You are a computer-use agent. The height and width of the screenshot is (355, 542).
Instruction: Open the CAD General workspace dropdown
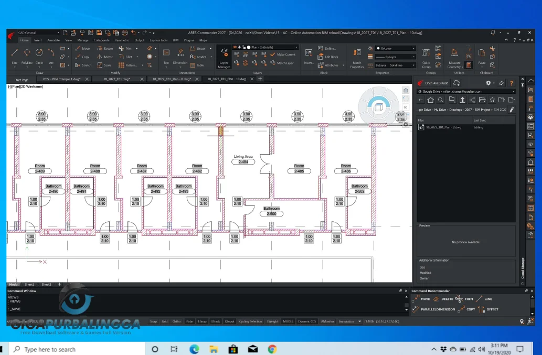(38, 33)
